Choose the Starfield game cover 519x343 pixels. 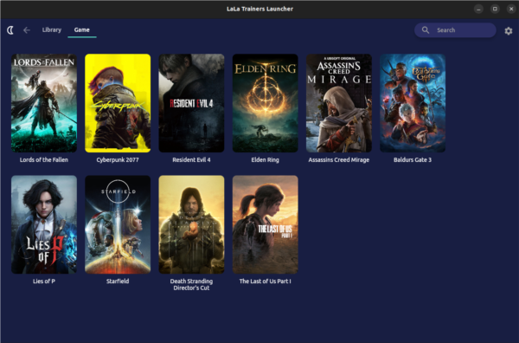pos(118,224)
